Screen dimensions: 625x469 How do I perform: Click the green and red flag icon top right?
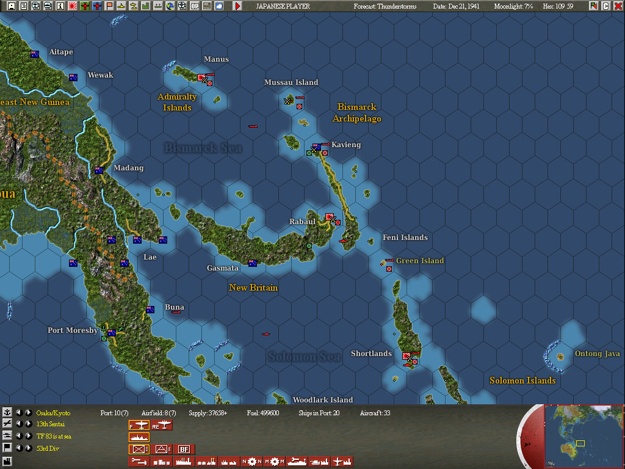click(x=593, y=6)
